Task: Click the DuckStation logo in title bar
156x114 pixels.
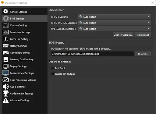Action: tap(2, 3)
